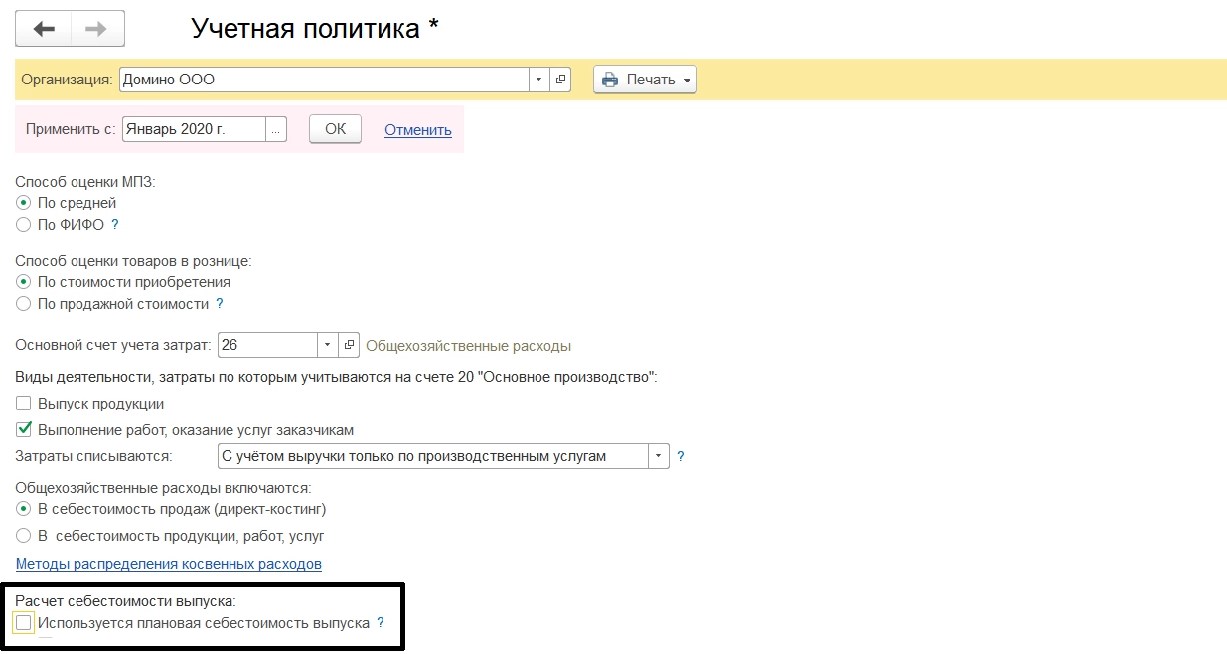Open the organization record via open icon
This screenshot has height=654, width=1227.
(561, 80)
